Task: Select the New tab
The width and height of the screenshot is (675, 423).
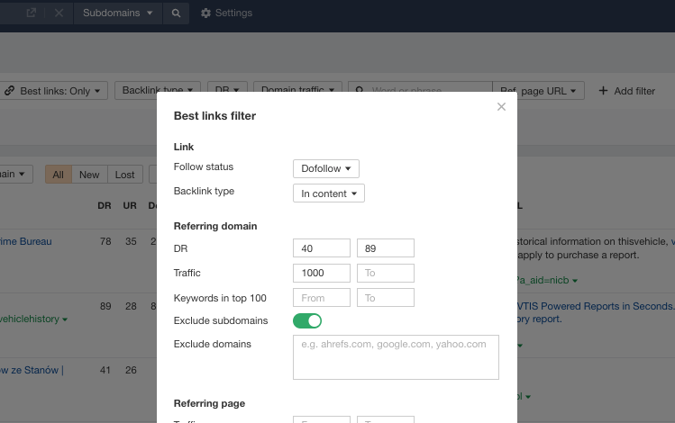Action: (x=89, y=175)
